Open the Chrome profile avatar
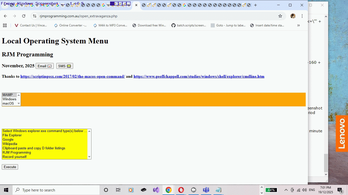Screen dimensions: 348x195 point(293,16)
